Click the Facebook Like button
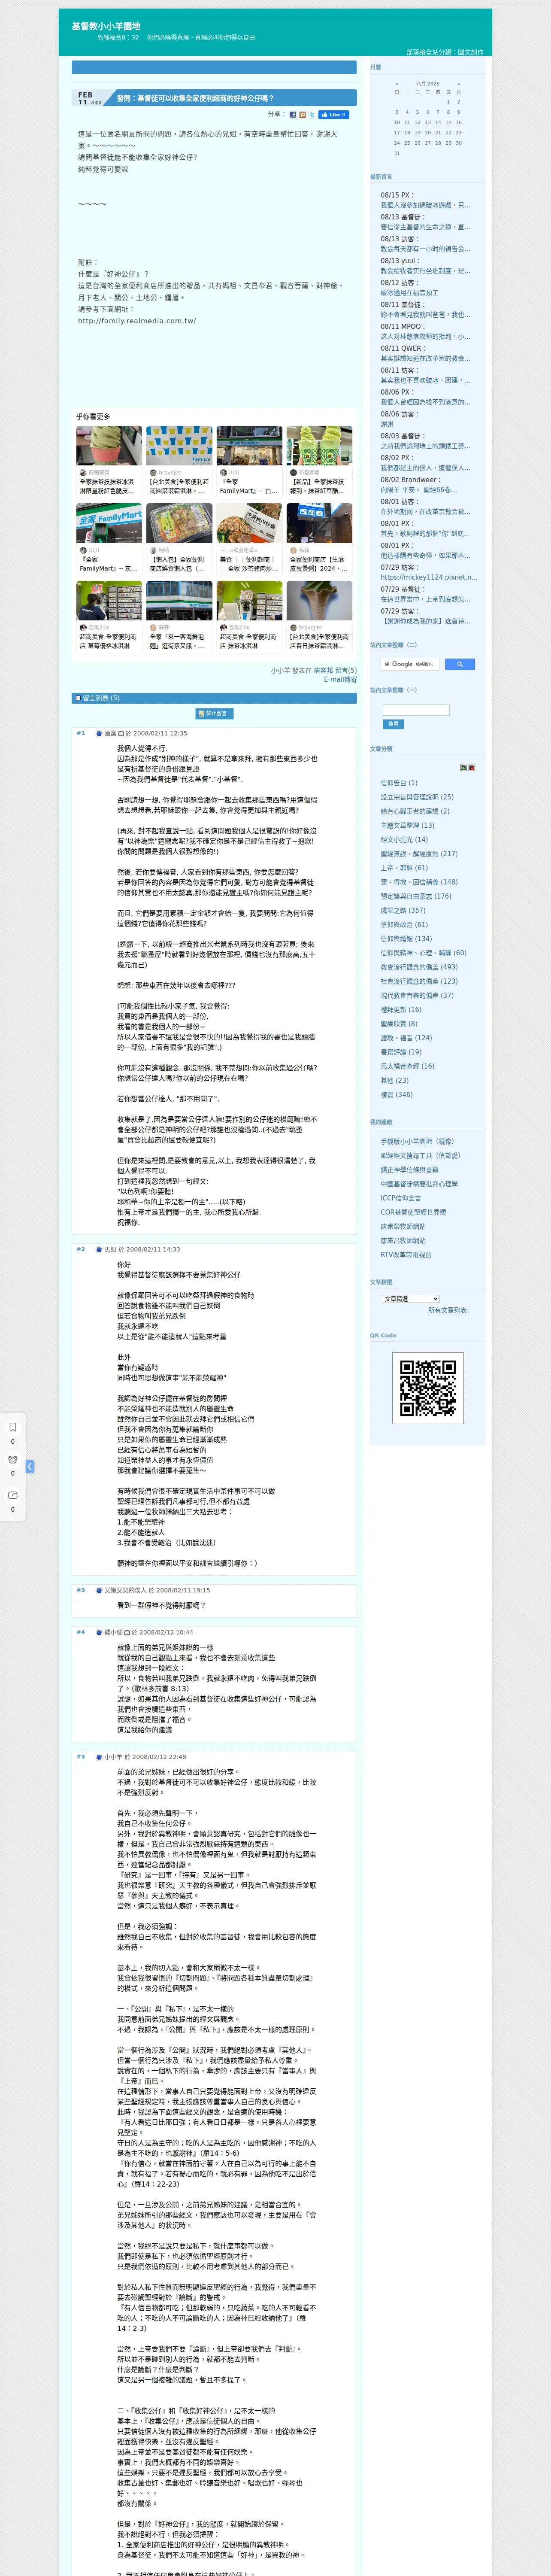551x2576 pixels. tap(334, 115)
